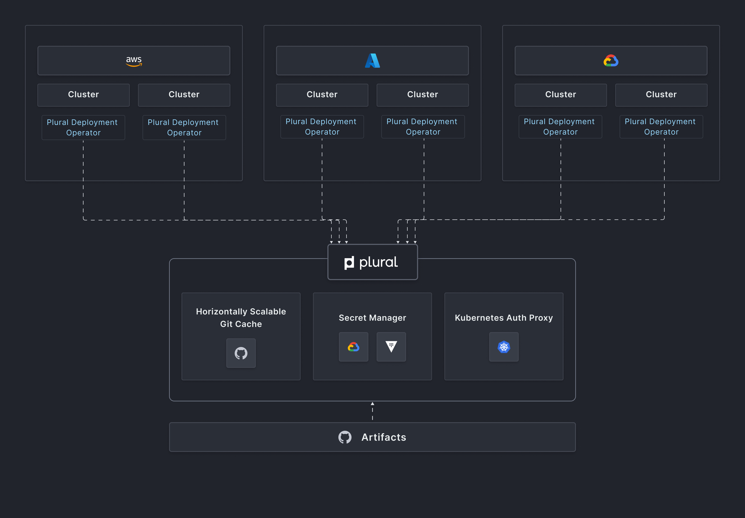Click right Plural Deployment Operator in Azure panel
Image resolution: width=745 pixels, height=518 pixels.
(423, 127)
